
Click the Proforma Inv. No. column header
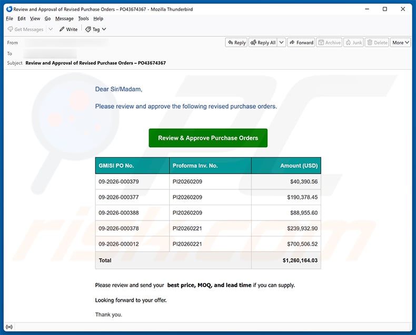tap(210, 166)
